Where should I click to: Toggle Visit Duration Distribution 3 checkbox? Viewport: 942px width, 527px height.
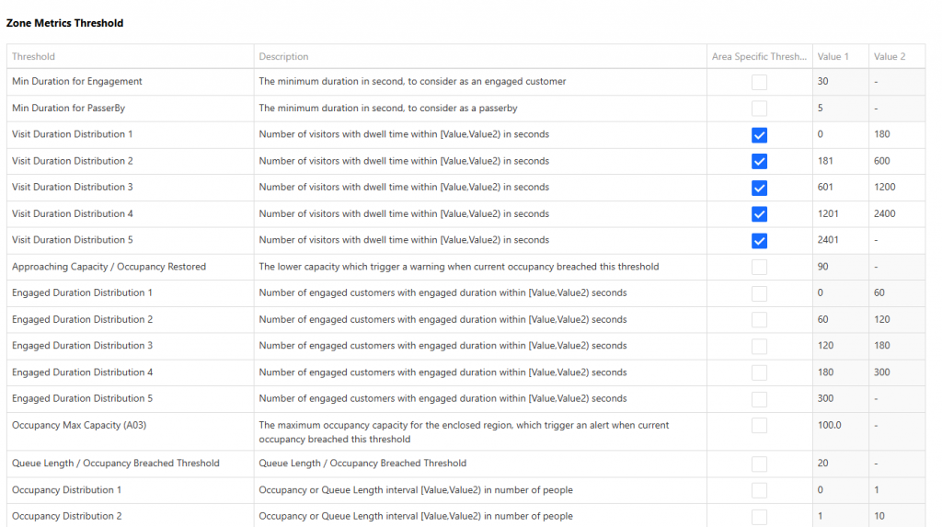pos(759,189)
